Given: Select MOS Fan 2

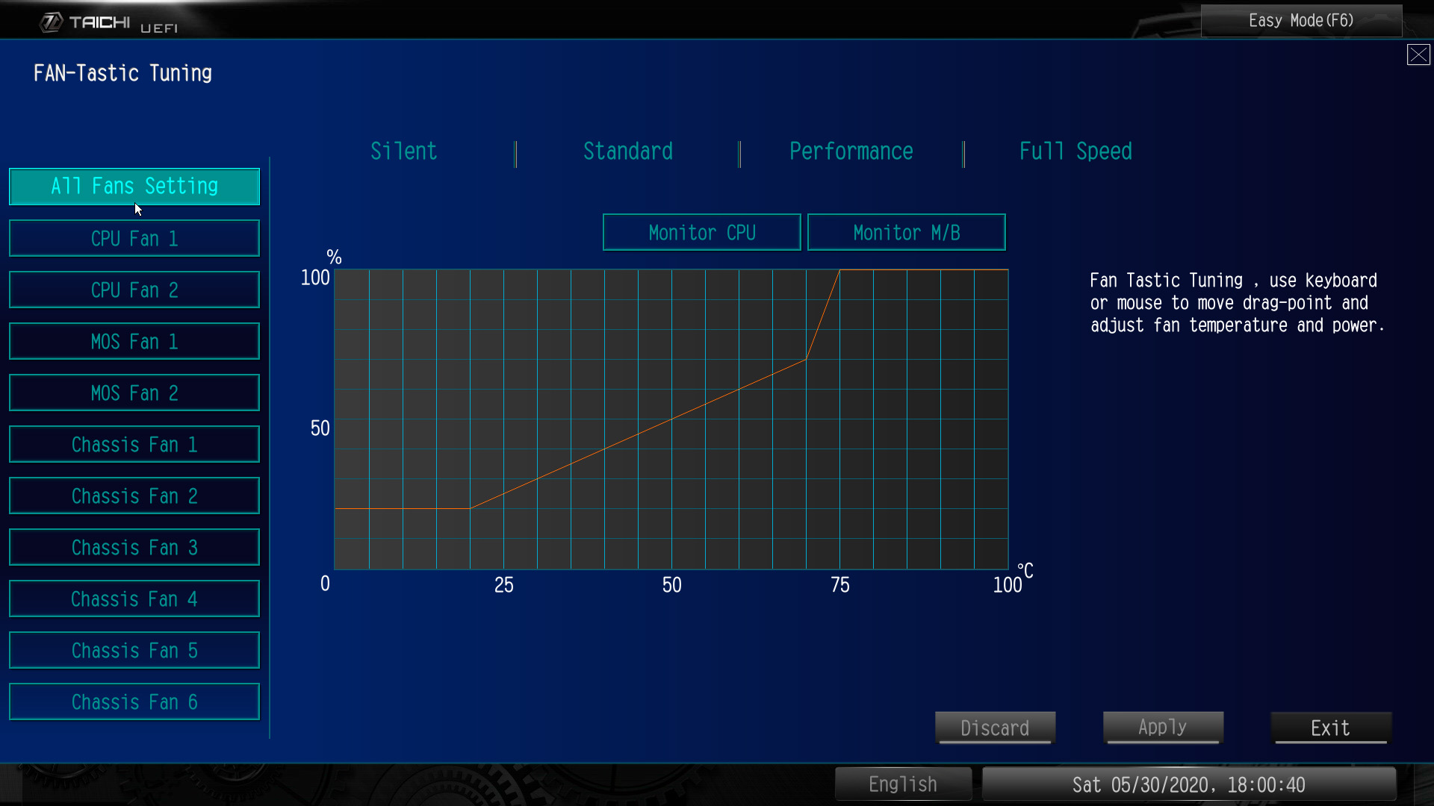Looking at the screenshot, I should [134, 393].
